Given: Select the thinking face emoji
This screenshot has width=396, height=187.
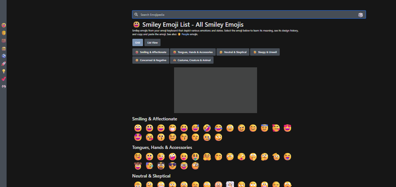Looking at the screenshot, I should (x=264, y=157).
